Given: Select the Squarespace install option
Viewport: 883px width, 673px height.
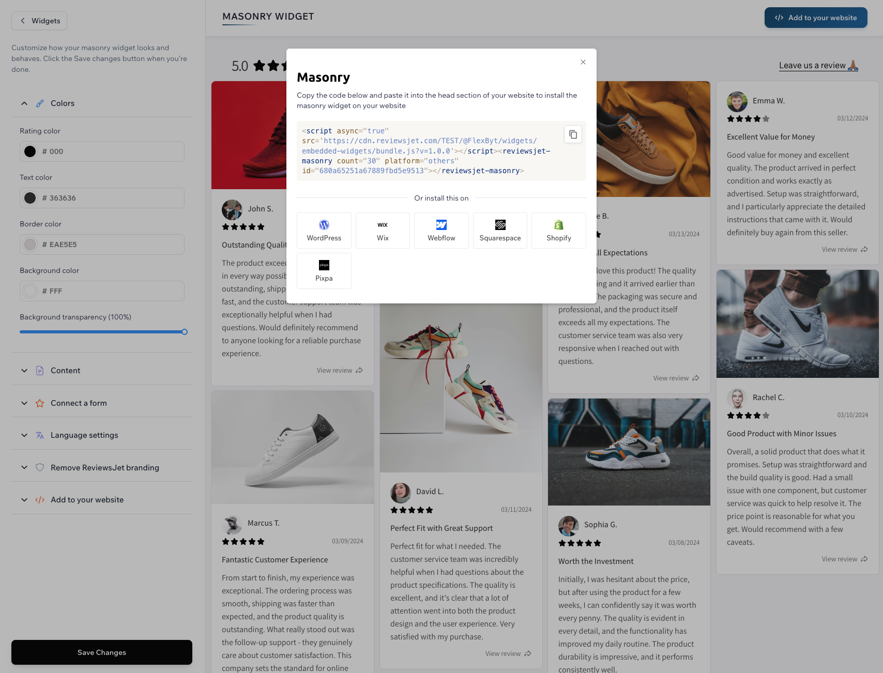Looking at the screenshot, I should pos(500,231).
